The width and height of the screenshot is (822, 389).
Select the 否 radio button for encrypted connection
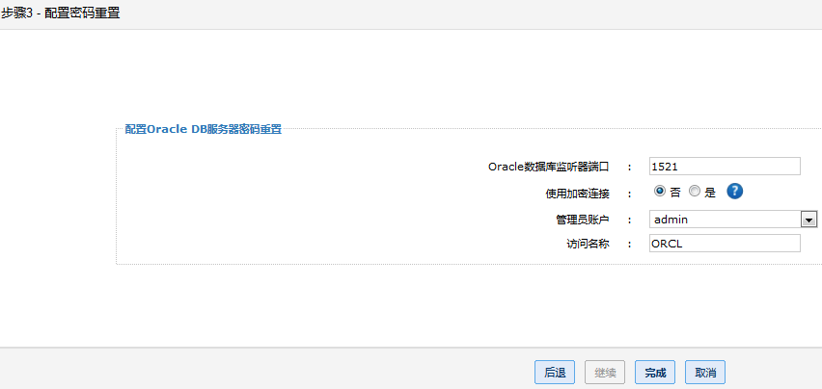[x=660, y=192]
